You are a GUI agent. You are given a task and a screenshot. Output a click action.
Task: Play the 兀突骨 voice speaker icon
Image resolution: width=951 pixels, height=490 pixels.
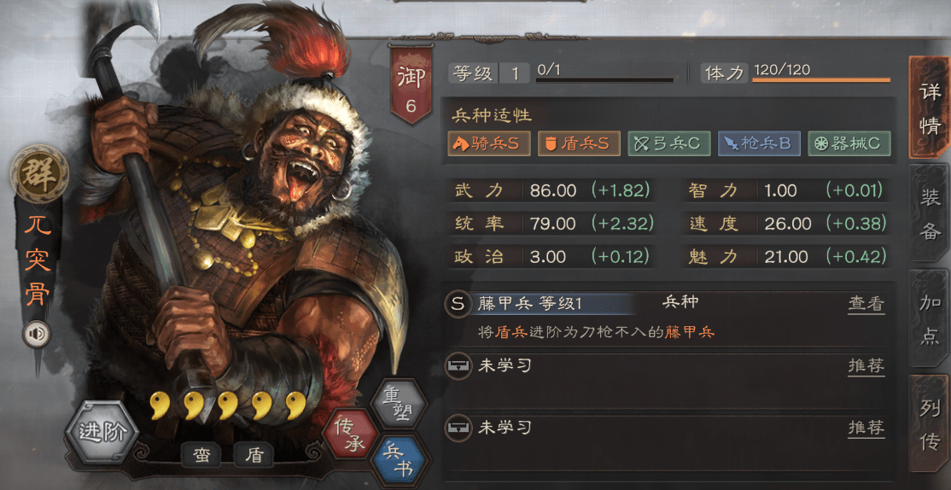click(x=36, y=334)
